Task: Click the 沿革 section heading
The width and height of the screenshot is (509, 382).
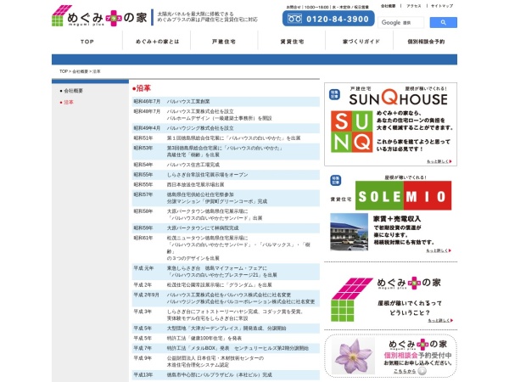Action: 142,88
